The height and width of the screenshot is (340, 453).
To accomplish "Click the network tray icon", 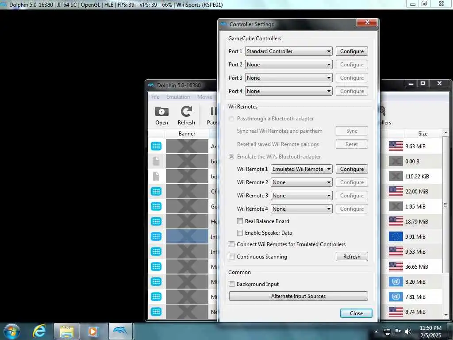I will point(387,332).
